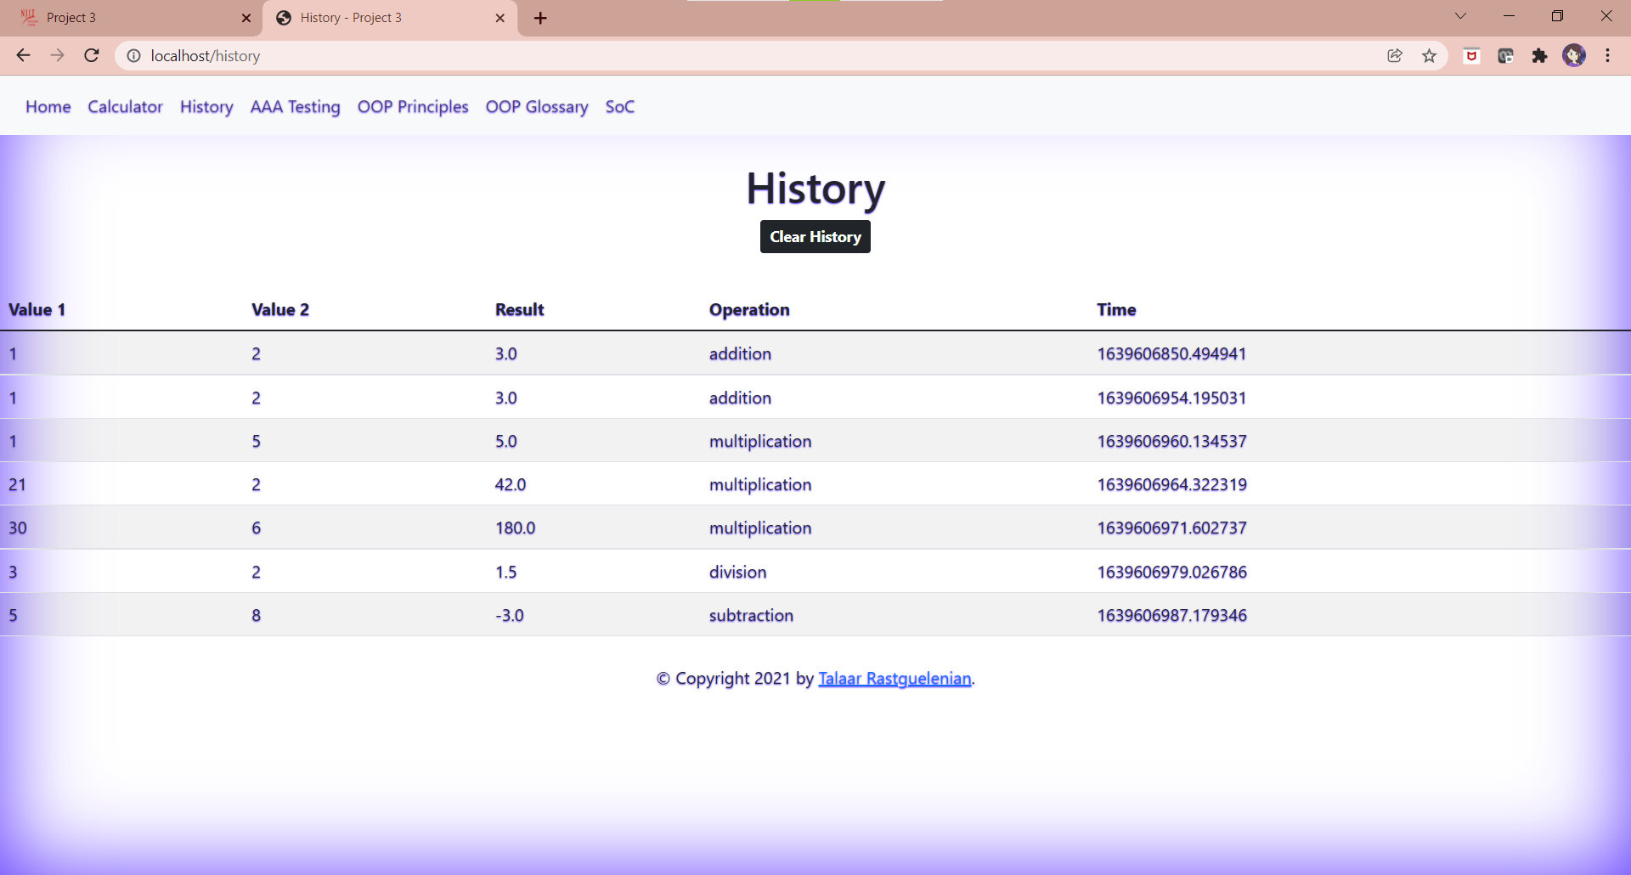This screenshot has width=1631, height=875.
Task: Navigate to the Calculator page
Action: point(125,106)
